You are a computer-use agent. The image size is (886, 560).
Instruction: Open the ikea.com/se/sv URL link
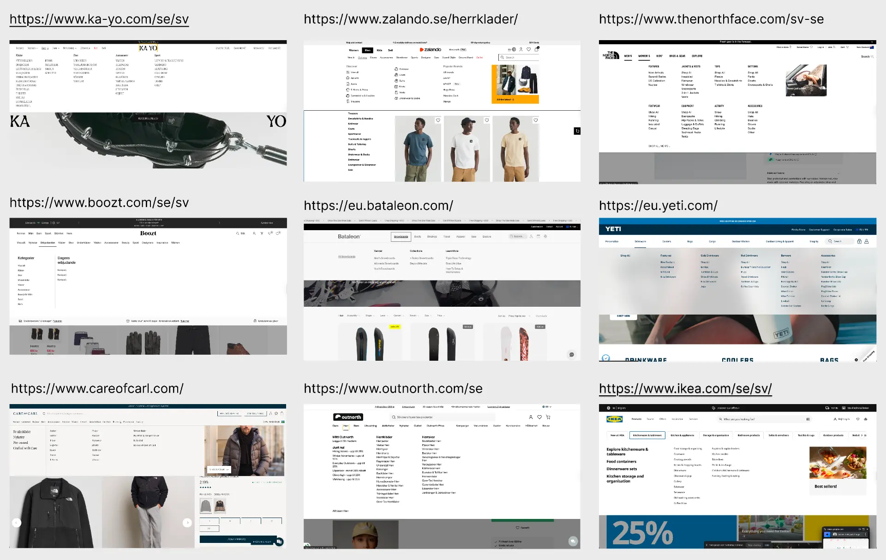(685, 388)
